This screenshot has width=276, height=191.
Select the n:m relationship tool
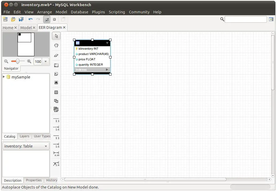point(56,154)
